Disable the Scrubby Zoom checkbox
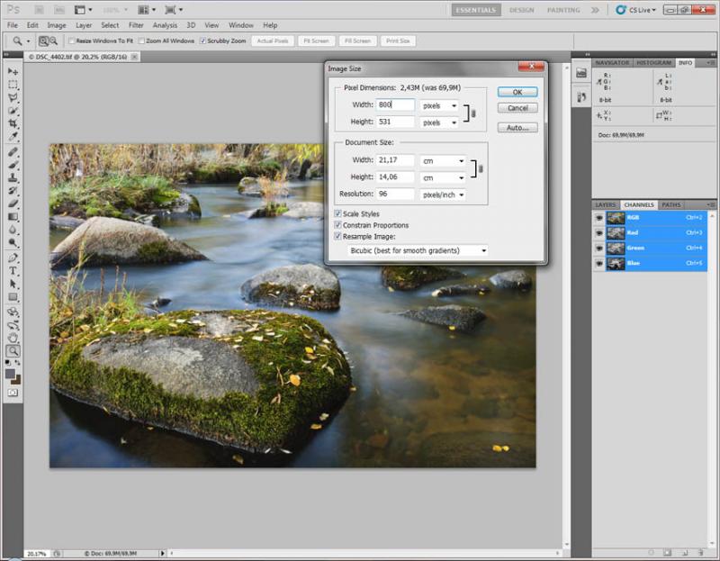 click(x=202, y=41)
